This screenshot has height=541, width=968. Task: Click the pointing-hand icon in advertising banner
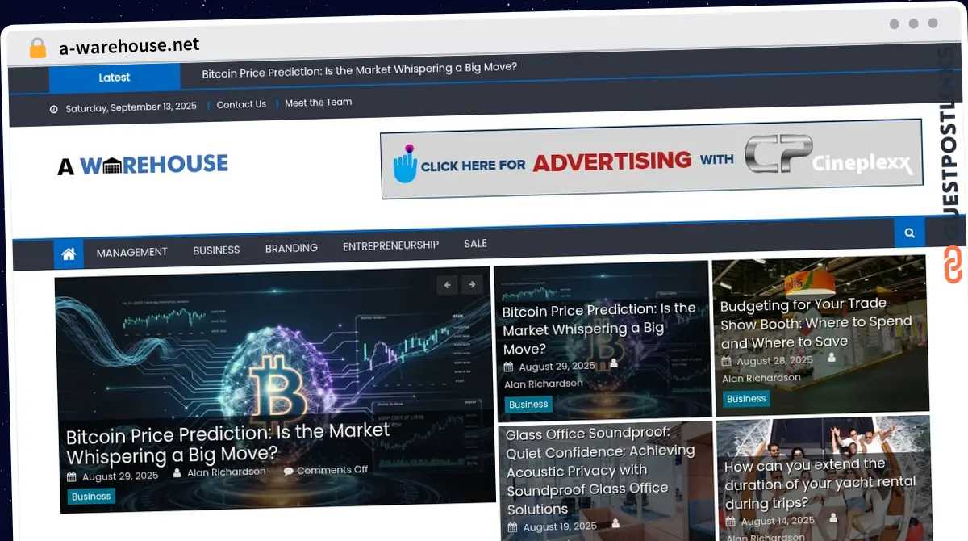405,164
